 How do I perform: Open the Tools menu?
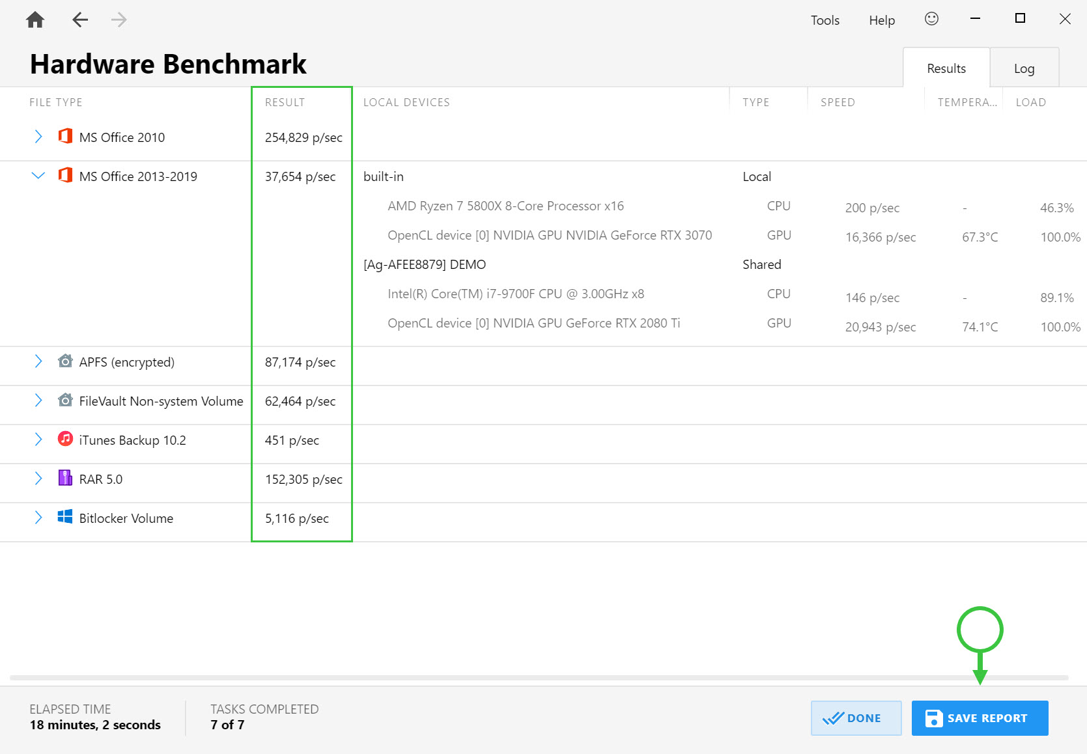click(x=825, y=20)
